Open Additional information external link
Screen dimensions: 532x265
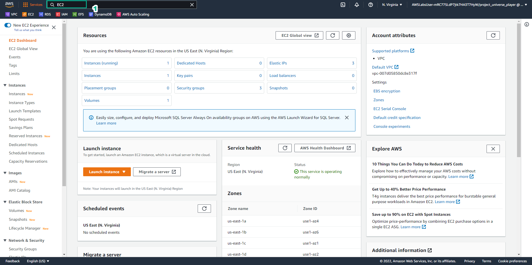[x=402, y=250]
